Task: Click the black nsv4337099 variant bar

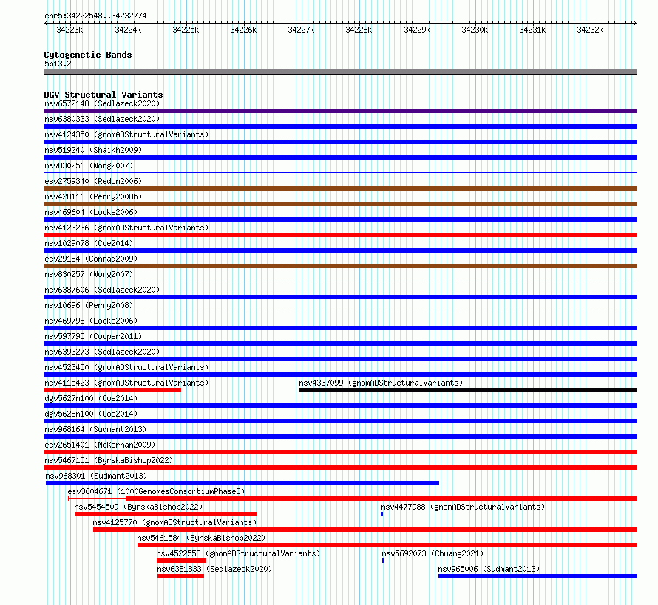Action: pyautogui.click(x=468, y=390)
